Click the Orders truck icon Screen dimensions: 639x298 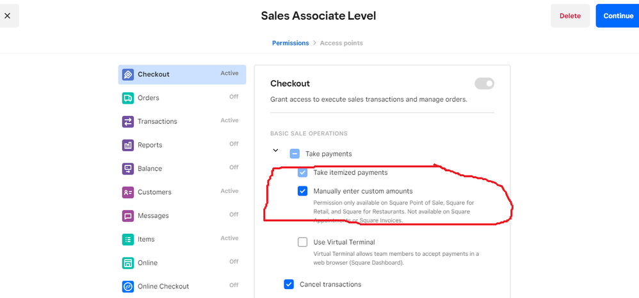click(127, 98)
